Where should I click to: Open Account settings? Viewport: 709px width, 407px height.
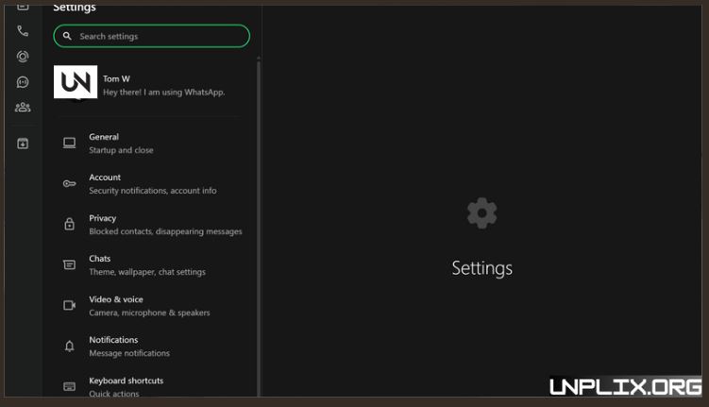pos(151,184)
